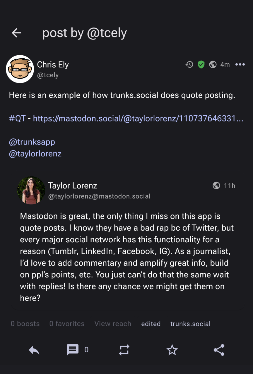Click the globe visibility icon on Chris Ely's post
Screen dimensions: 253x374
[x=213, y=64]
